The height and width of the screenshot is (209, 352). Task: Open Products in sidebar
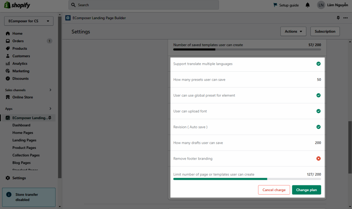coord(20,48)
